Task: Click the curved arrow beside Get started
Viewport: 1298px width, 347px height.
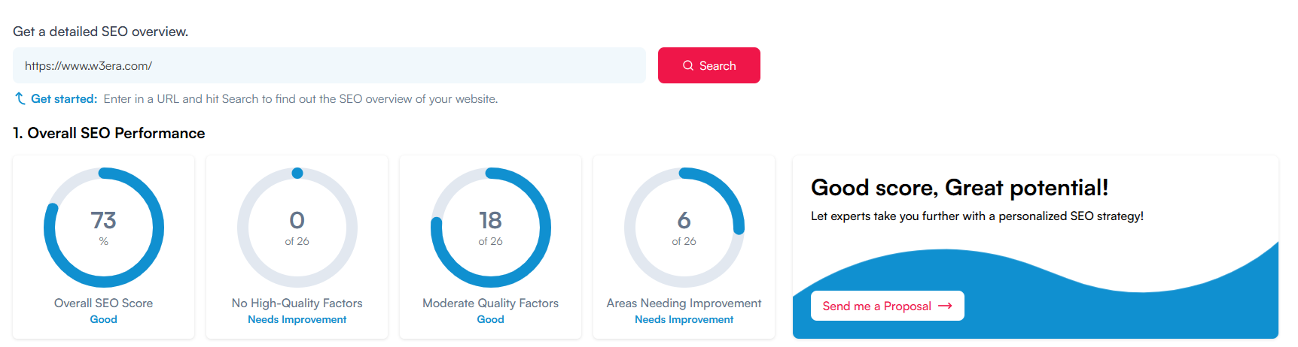Action: click(20, 98)
